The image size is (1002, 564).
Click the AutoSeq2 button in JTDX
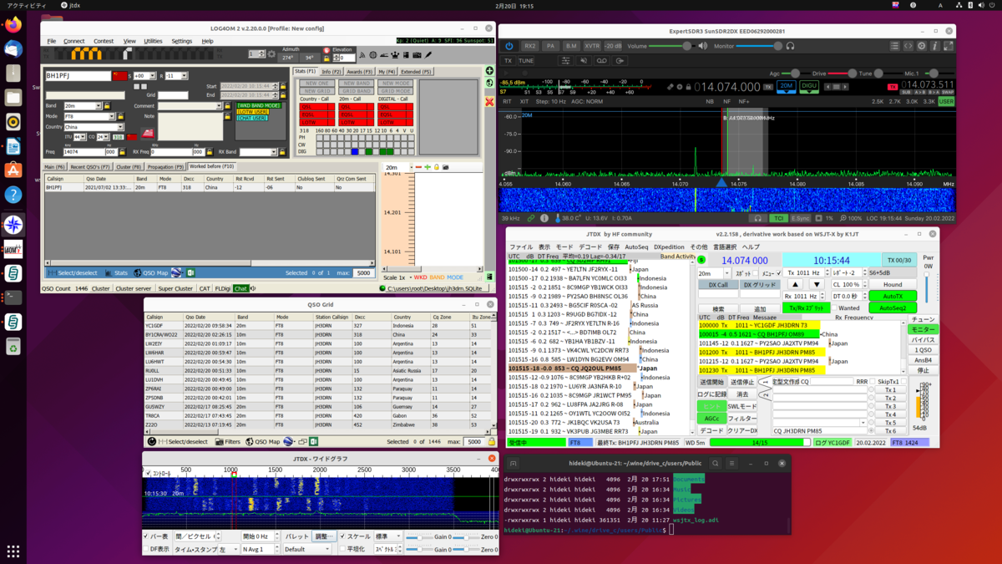click(893, 307)
